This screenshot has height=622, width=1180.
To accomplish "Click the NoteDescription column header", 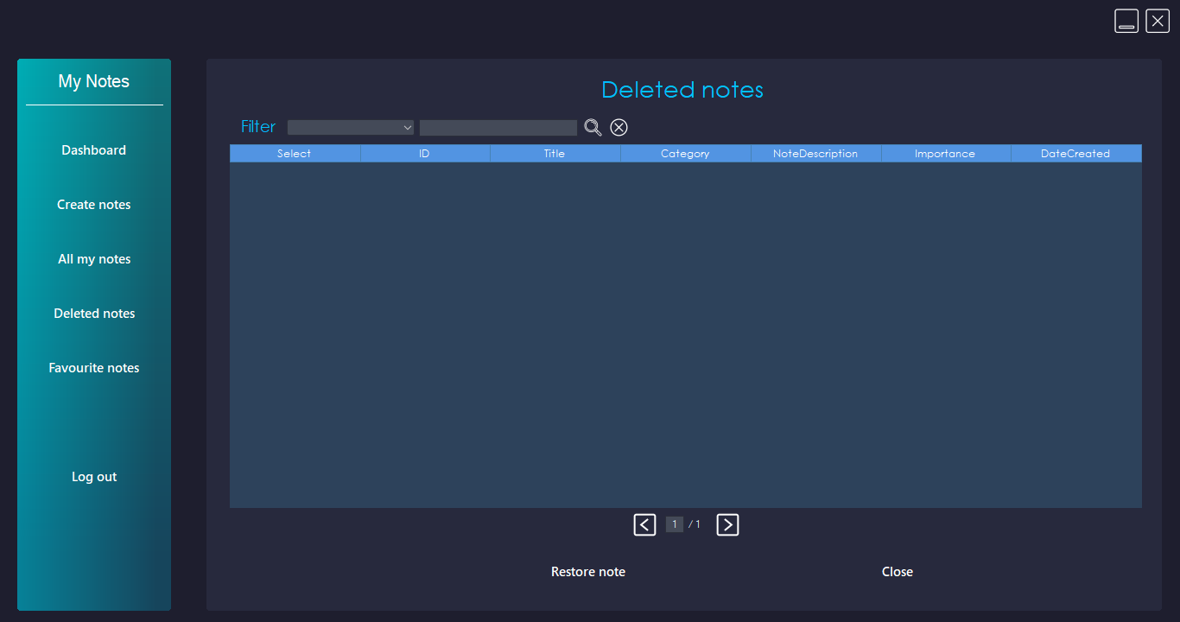I will [815, 154].
